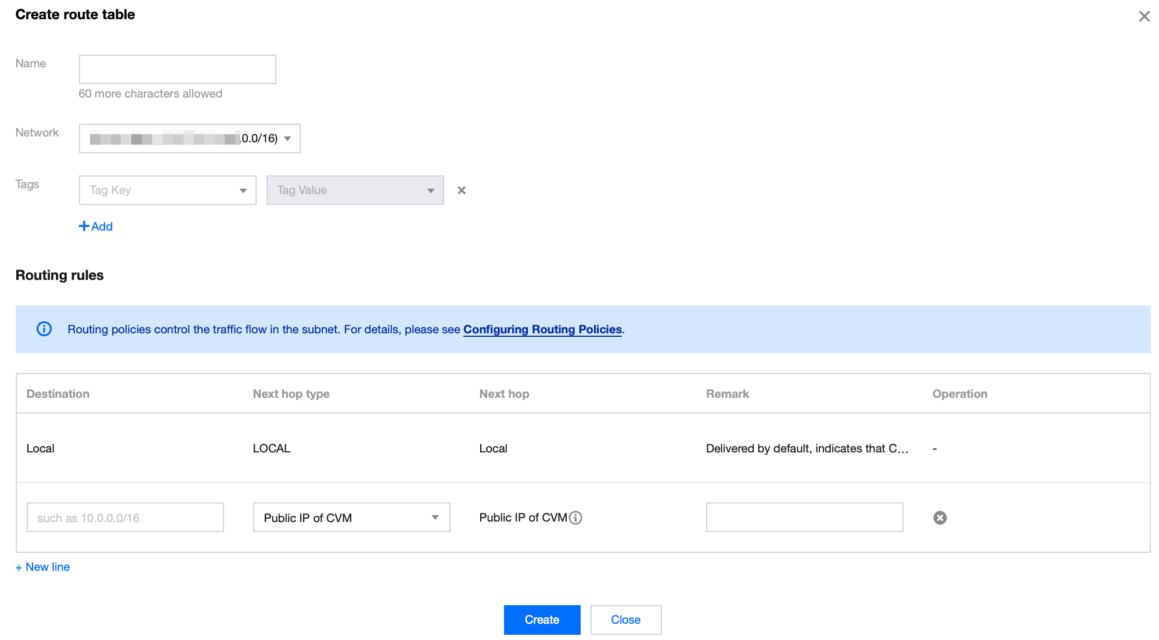Screen dimensions: 1159x640
Task: Click the plus Add tag link
Action: click(x=96, y=226)
